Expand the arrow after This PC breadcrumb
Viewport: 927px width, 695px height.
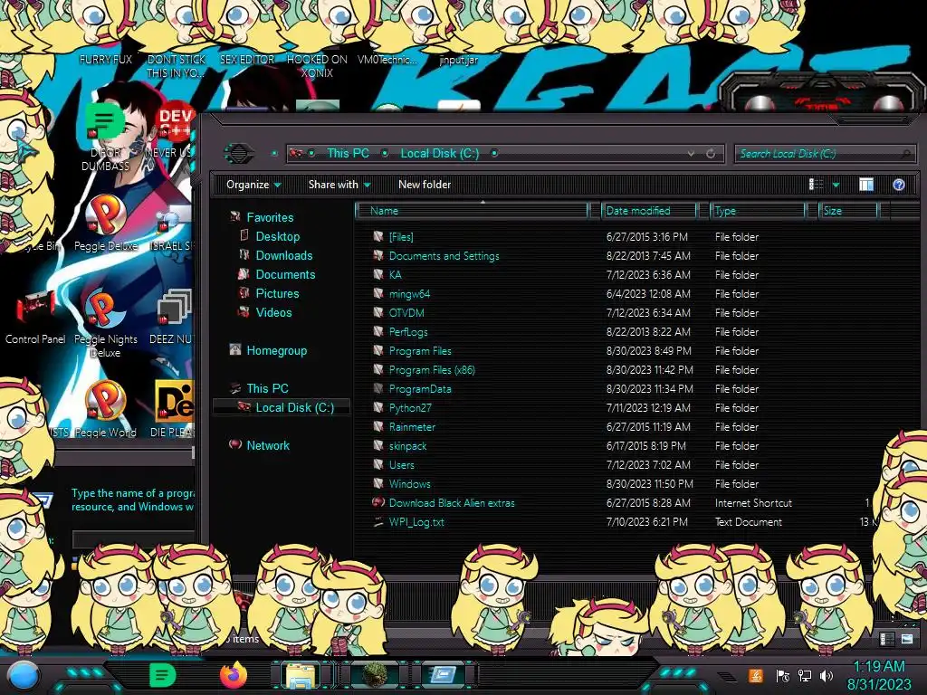click(x=385, y=153)
